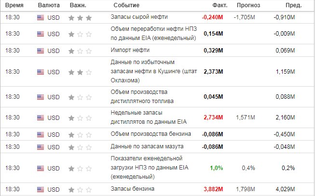The image size is (315, 196).
Task: Click the three-star importance rating for Запасы сырой нефти
Action: coord(80,18)
